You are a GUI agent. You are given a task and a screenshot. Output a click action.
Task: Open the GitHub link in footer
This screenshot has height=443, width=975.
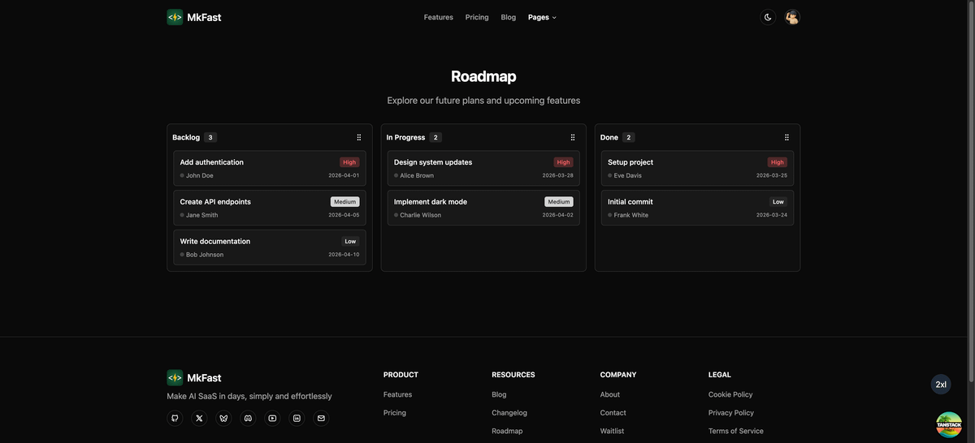(175, 419)
